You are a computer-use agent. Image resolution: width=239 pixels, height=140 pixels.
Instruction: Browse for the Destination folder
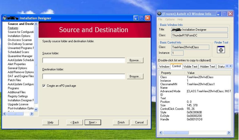point(135,76)
